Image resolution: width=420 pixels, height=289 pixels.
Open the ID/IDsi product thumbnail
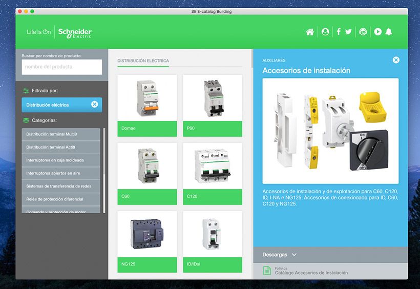point(213,234)
